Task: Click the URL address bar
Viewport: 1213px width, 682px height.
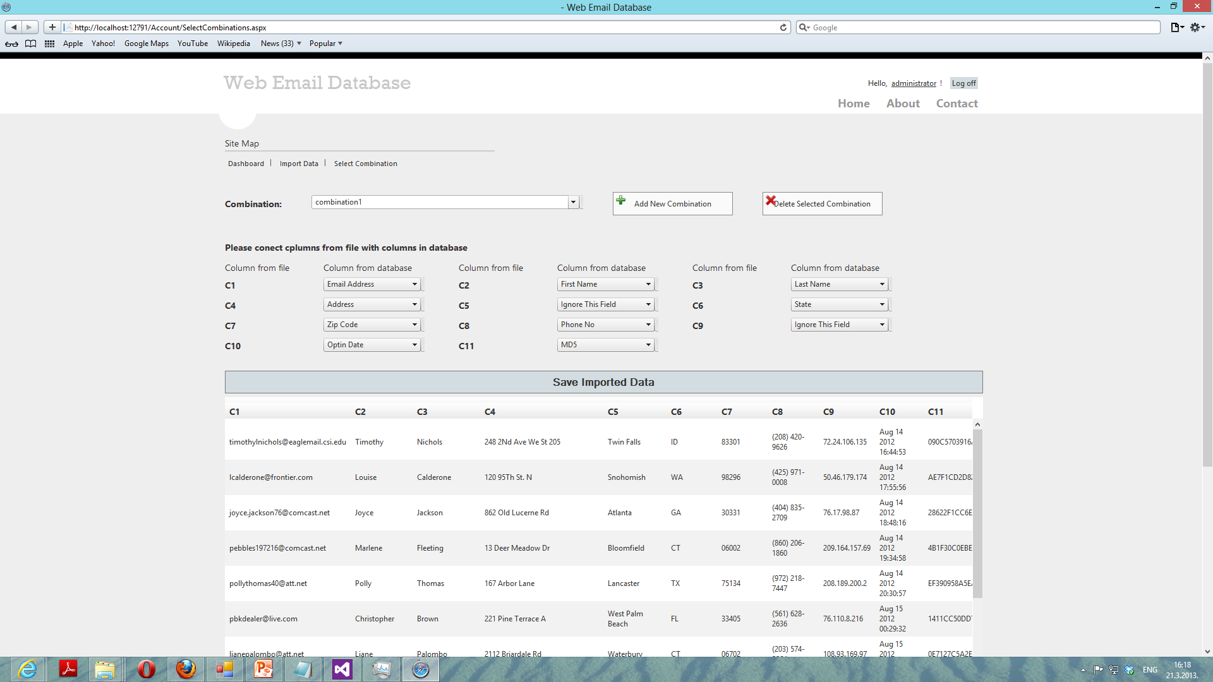Action: pos(426,27)
